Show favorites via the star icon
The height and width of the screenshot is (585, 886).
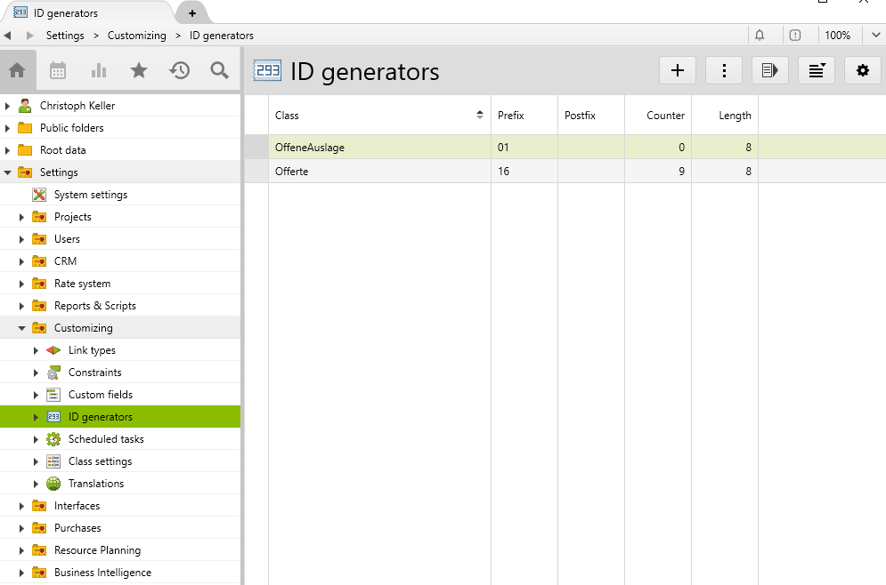[x=139, y=71]
